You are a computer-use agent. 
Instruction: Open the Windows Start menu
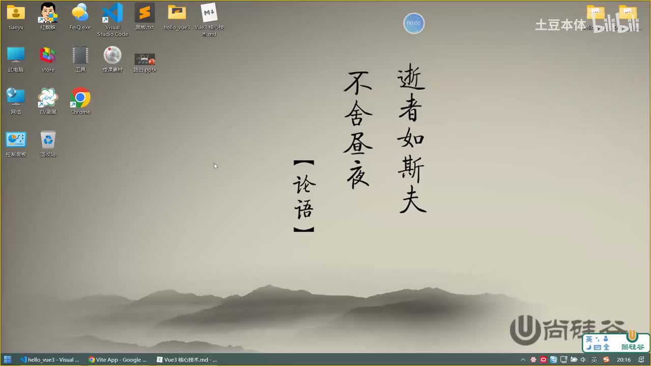tap(8, 359)
